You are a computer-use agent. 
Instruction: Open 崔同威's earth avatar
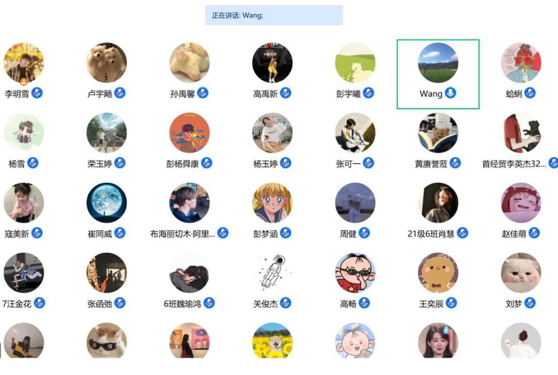pyautogui.click(x=107, y=203)
